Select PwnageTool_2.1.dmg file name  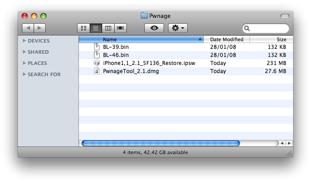[x=131, y=71]
